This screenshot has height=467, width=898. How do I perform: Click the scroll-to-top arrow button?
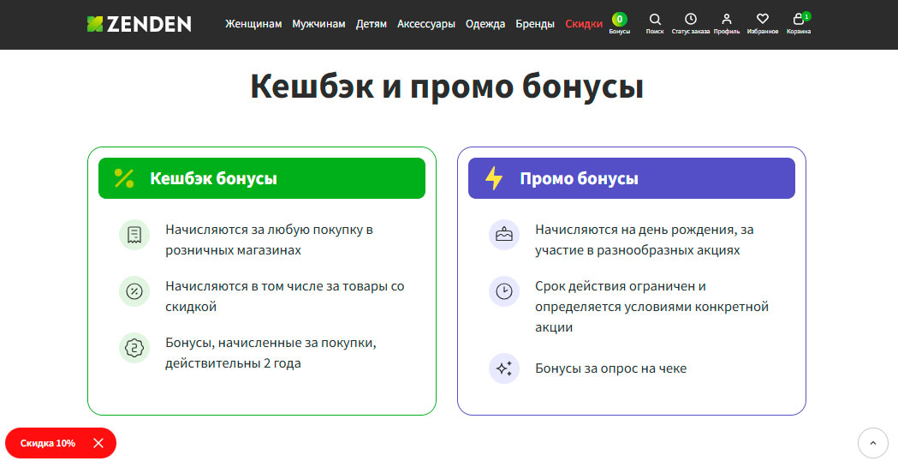tap(873, 443)
